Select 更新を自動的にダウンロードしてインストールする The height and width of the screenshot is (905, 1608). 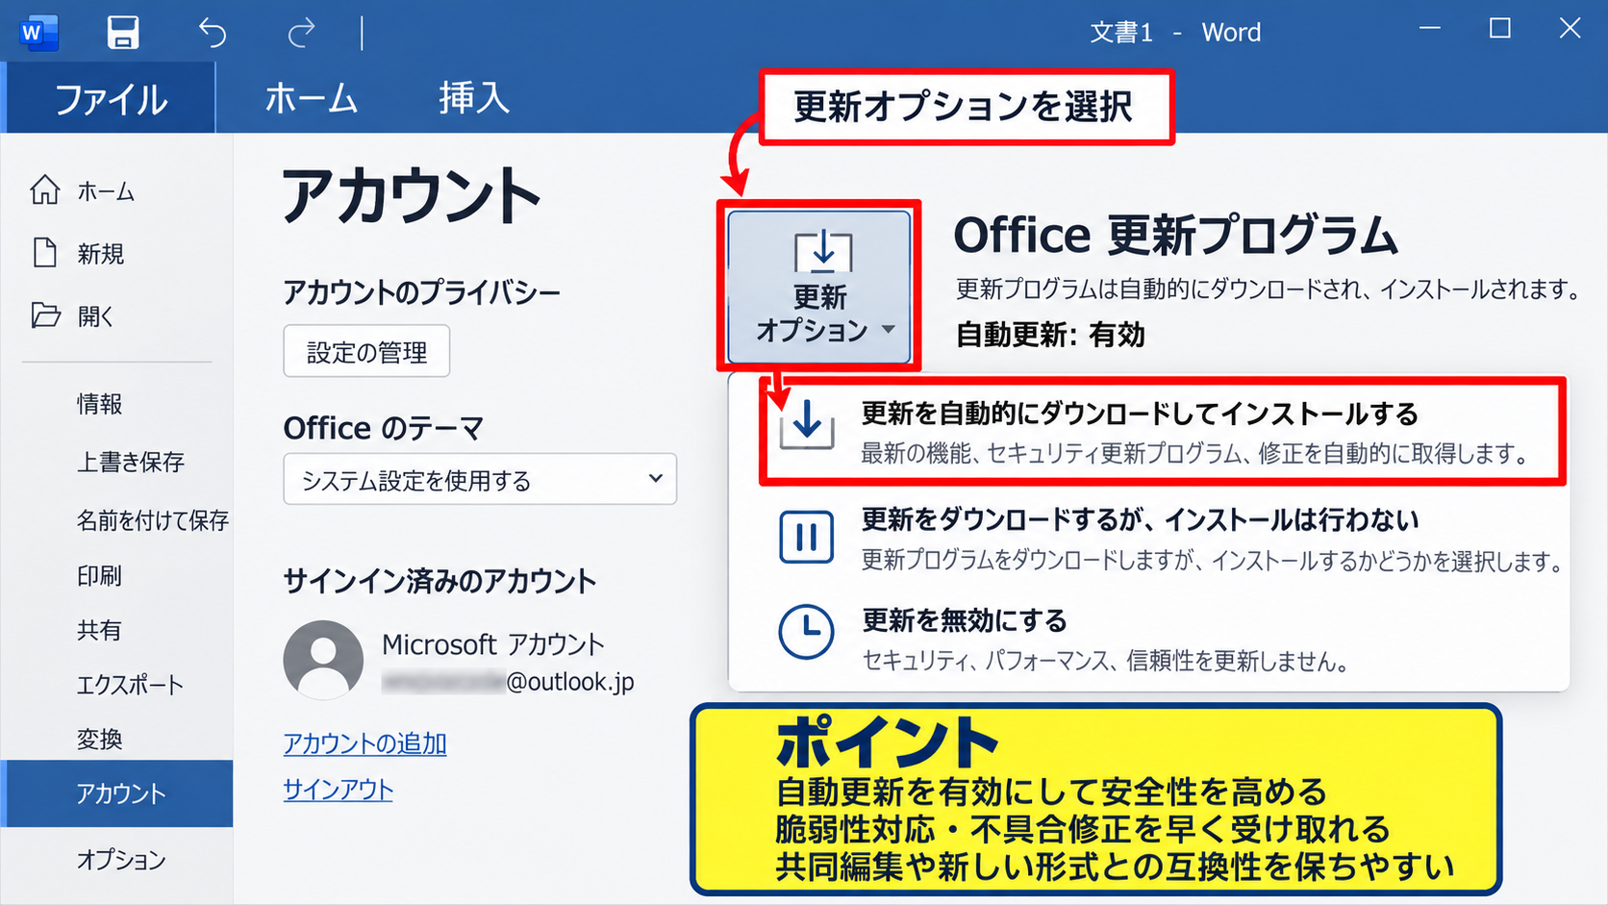(x=1164, y=431)
